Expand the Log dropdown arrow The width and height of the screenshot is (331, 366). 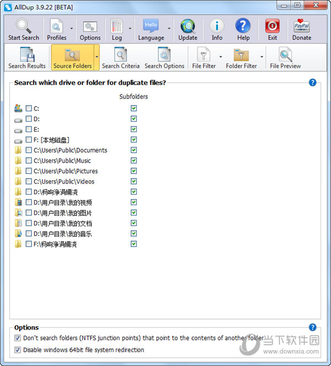[130, 29]
